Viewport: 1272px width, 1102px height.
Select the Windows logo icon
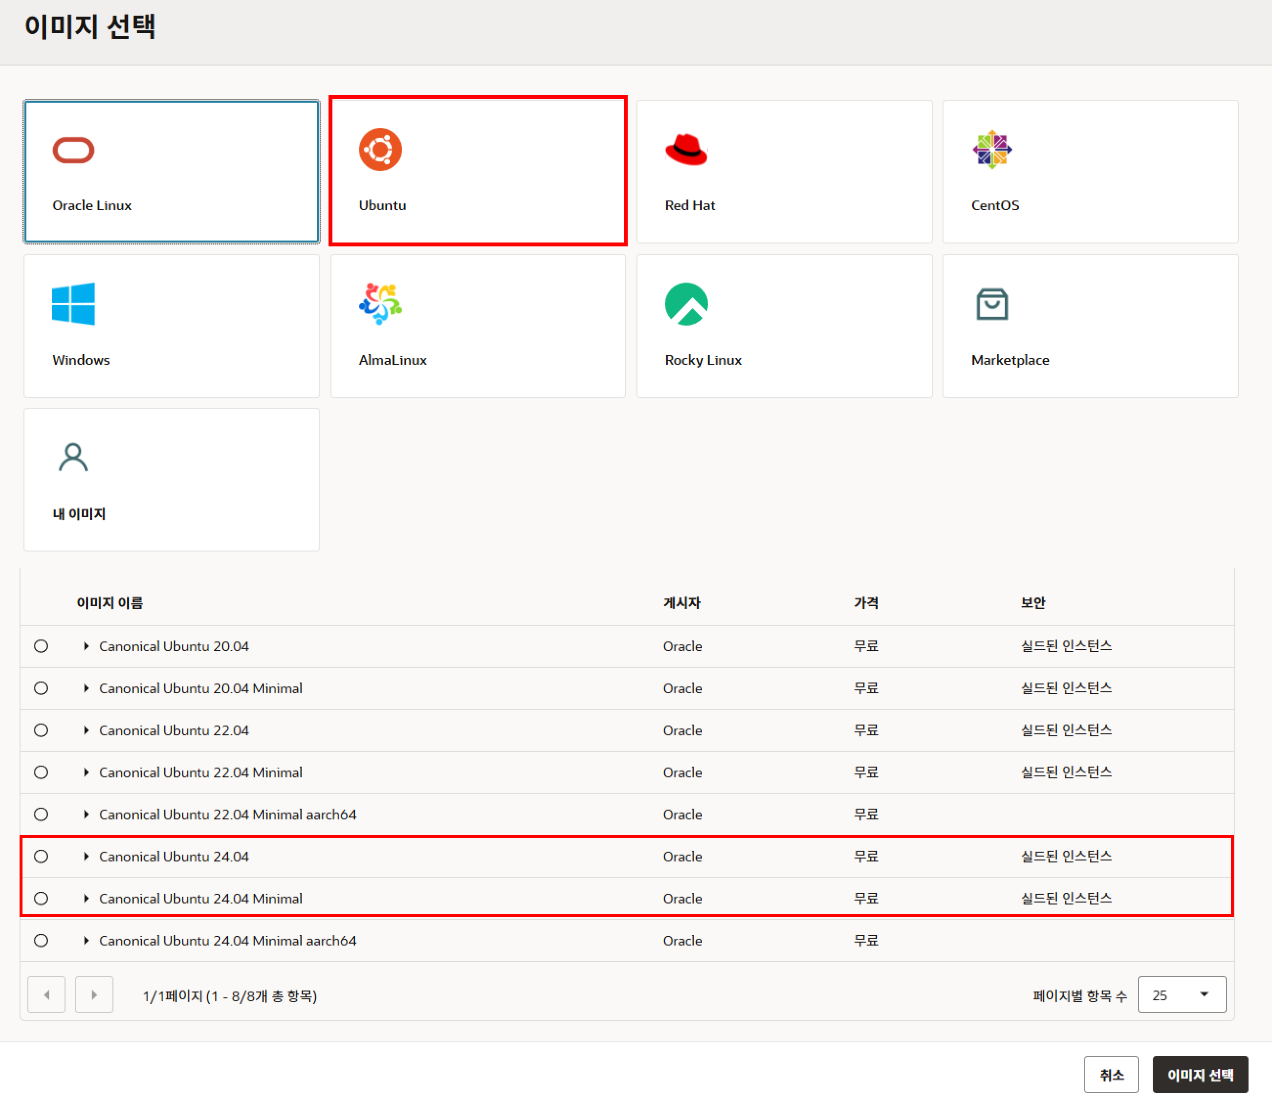(x=73, y=304)
